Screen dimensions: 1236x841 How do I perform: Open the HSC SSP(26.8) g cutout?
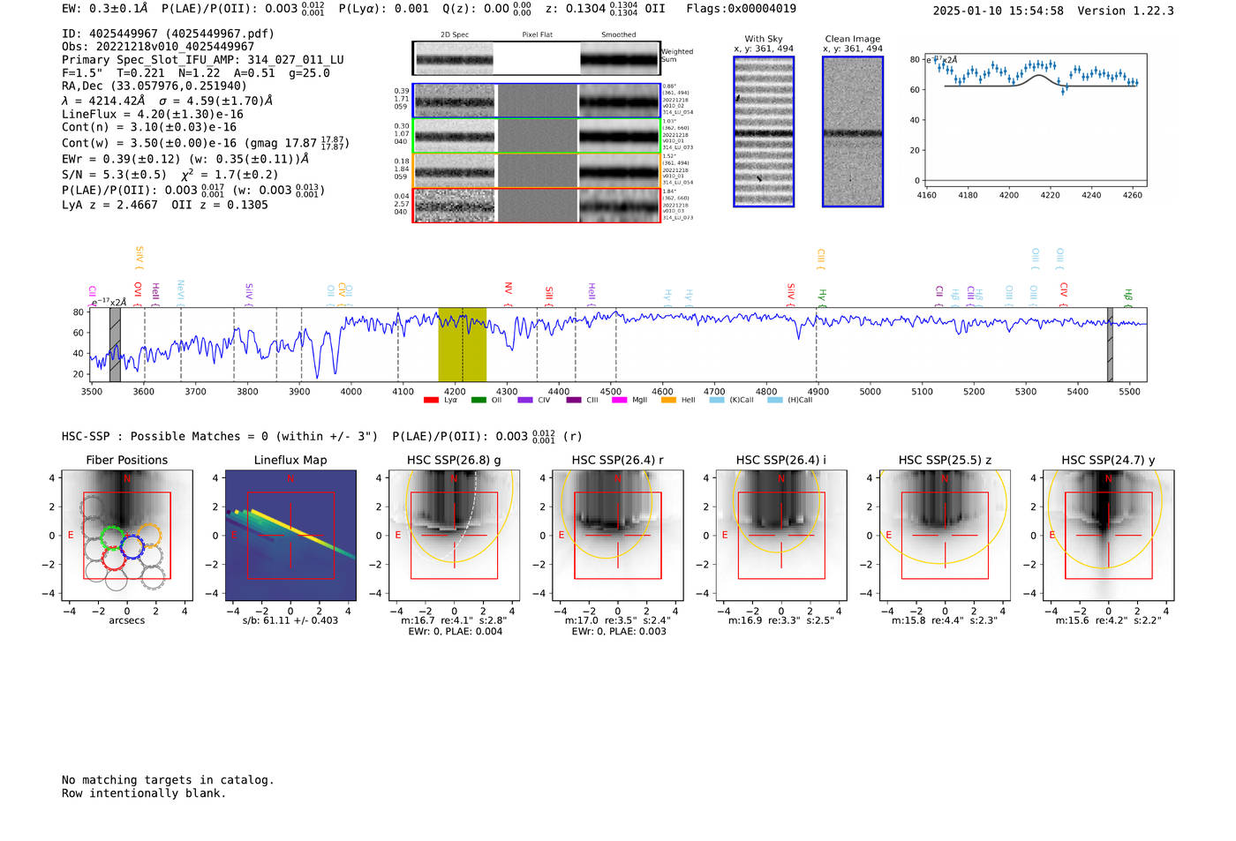(454, 535)
